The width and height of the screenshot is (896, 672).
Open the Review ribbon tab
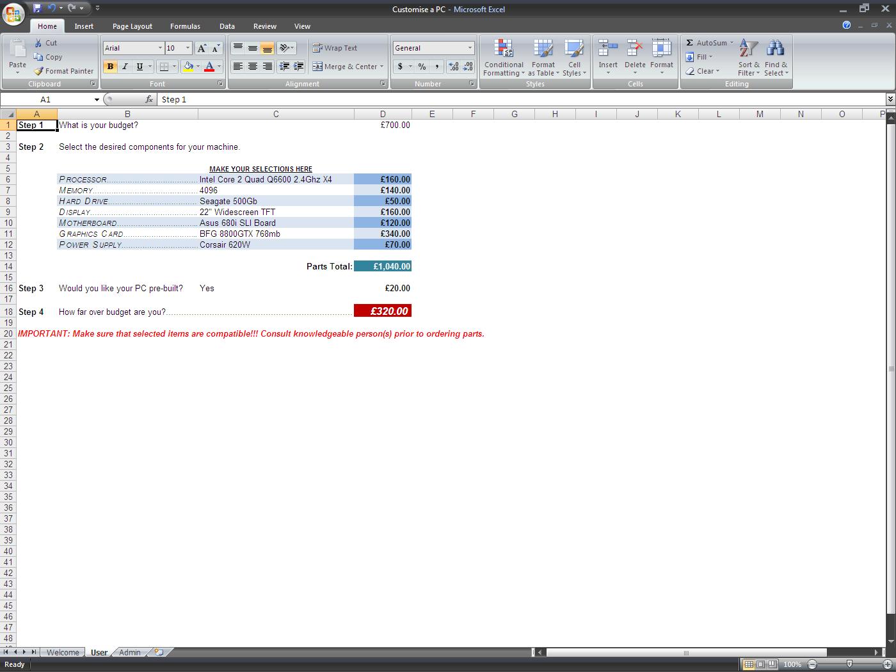(x=265, y=26)
